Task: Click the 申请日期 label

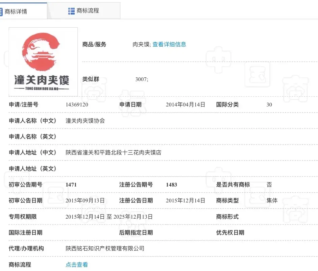Action: coord(130,105)
